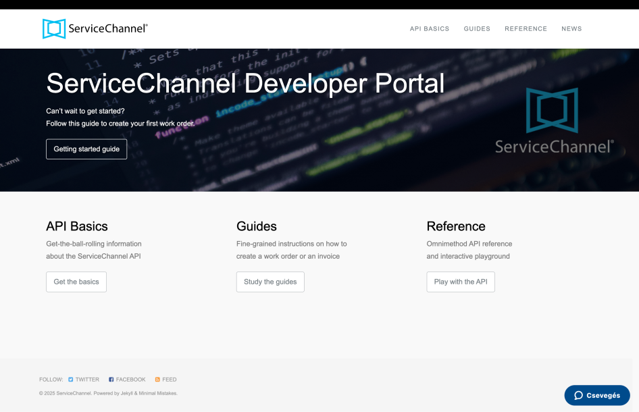Click the Study the guides button
Image resolution: width=639 pixels, height=412 pixels.
pos(270,282)
